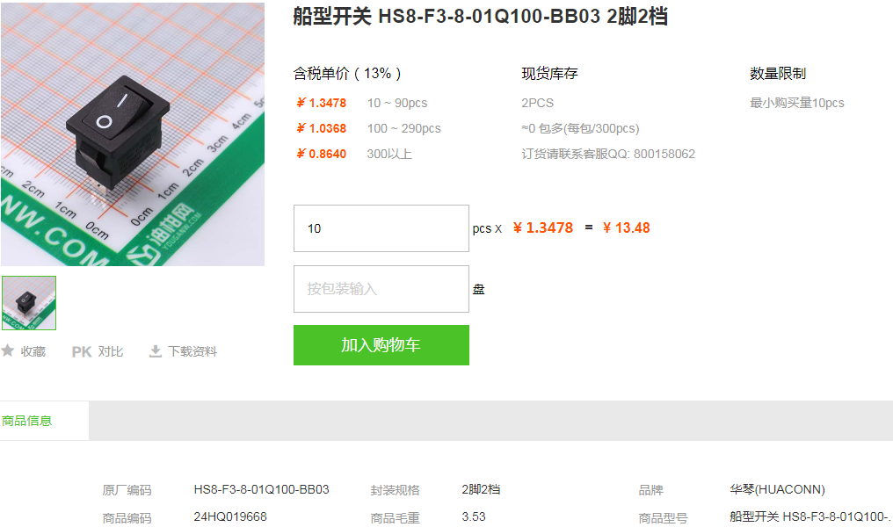Click the 原厂编码 label
Viewport: 893px width, 527px height.
127,490
